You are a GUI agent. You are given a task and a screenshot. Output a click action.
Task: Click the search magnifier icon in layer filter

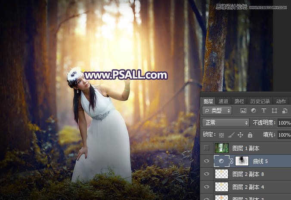click(x=207, y=111)
